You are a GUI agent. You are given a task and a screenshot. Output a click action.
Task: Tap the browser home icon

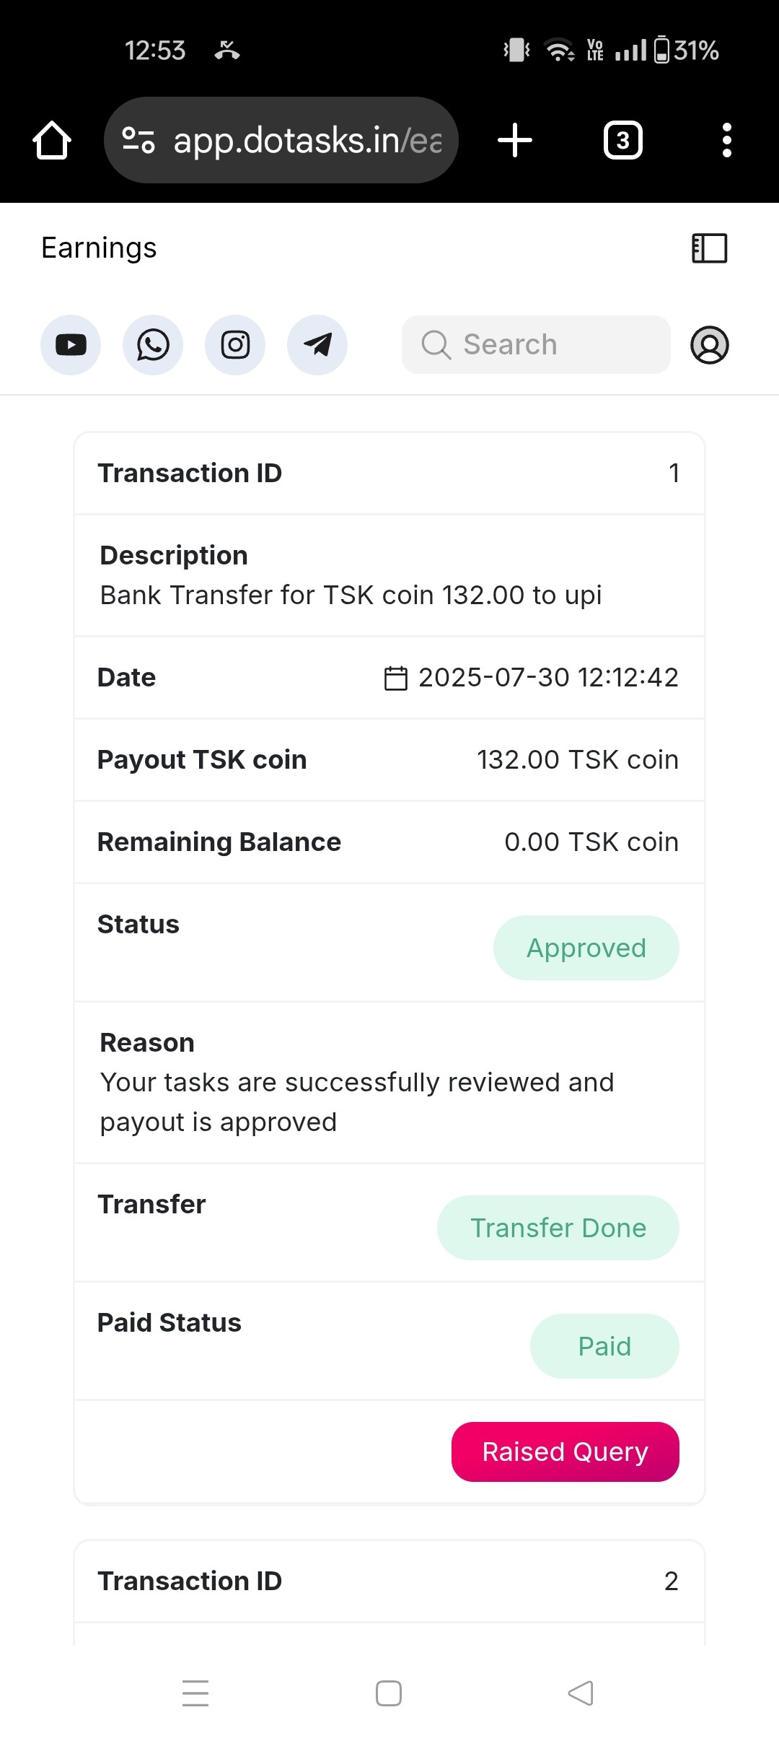[52, 140]
